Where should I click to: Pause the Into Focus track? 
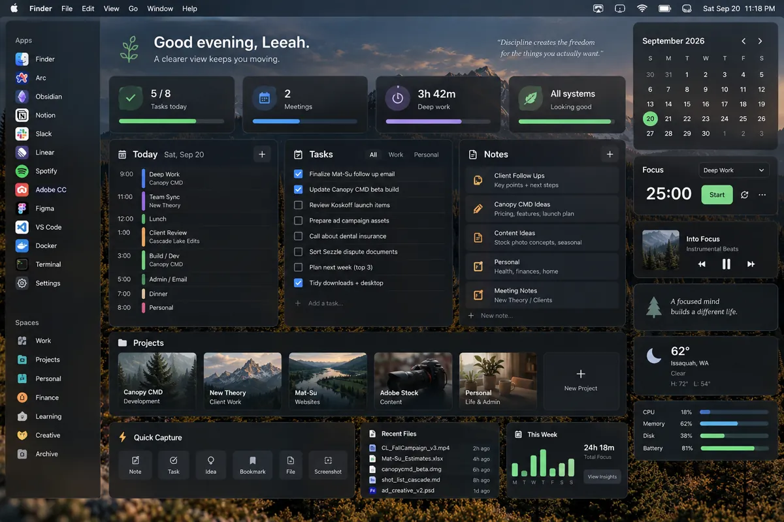point(726,264)
